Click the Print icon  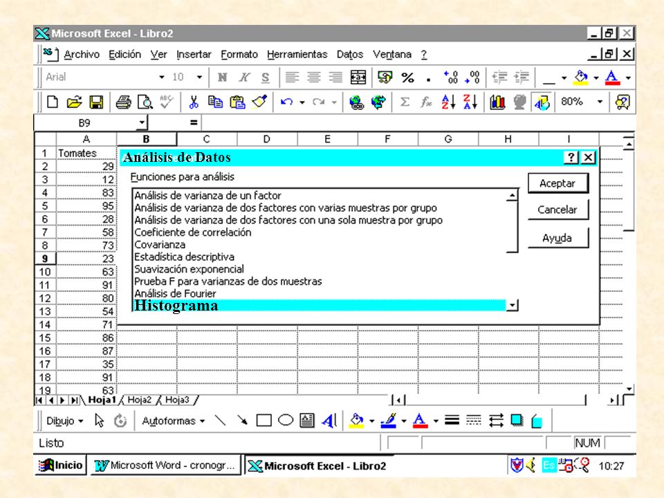123,102
